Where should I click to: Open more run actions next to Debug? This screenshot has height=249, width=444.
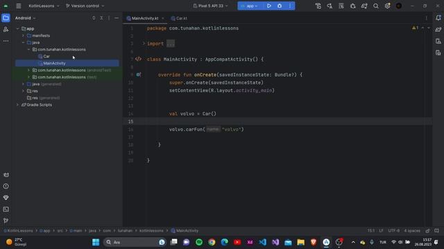pyautogui.click(x=290, y=6)
